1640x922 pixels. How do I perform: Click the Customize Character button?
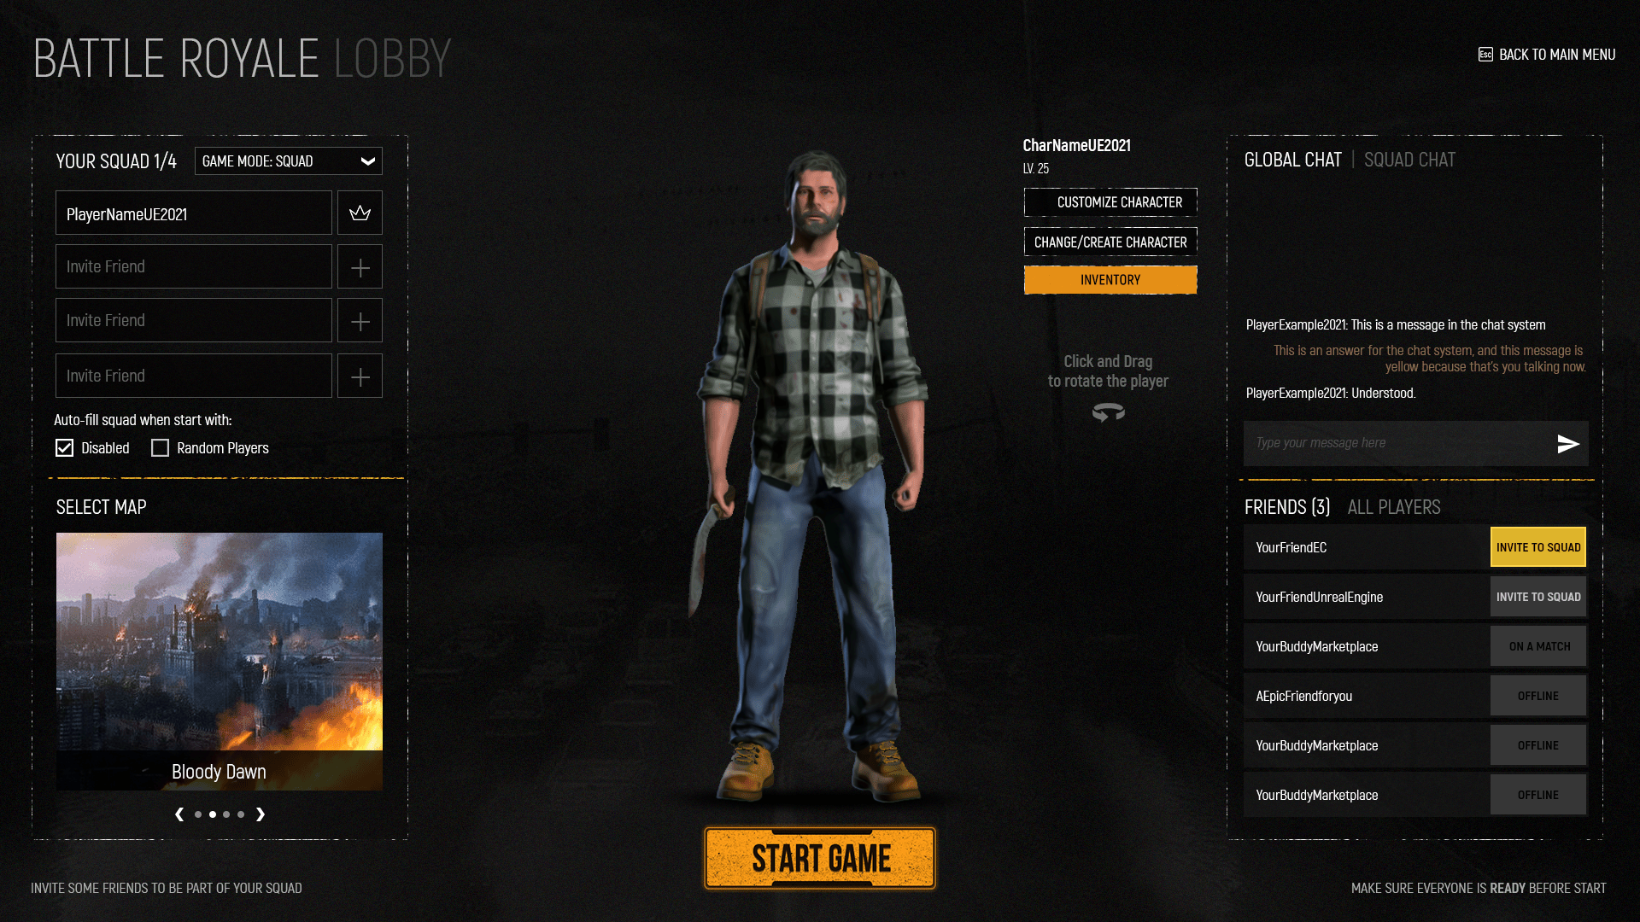click(1110, 201)
